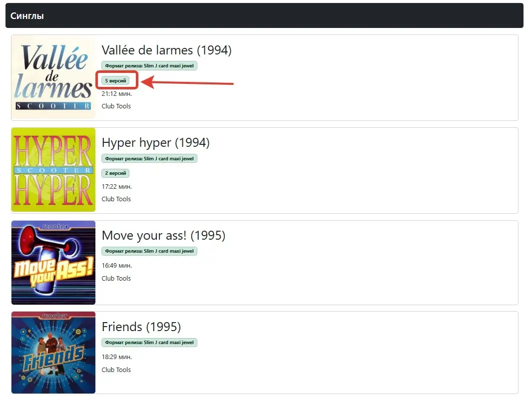The height and width of the screenshot is (397, 530).
Task: Click the Club Tools label under Move your ass!
Action: click(116, 279)
